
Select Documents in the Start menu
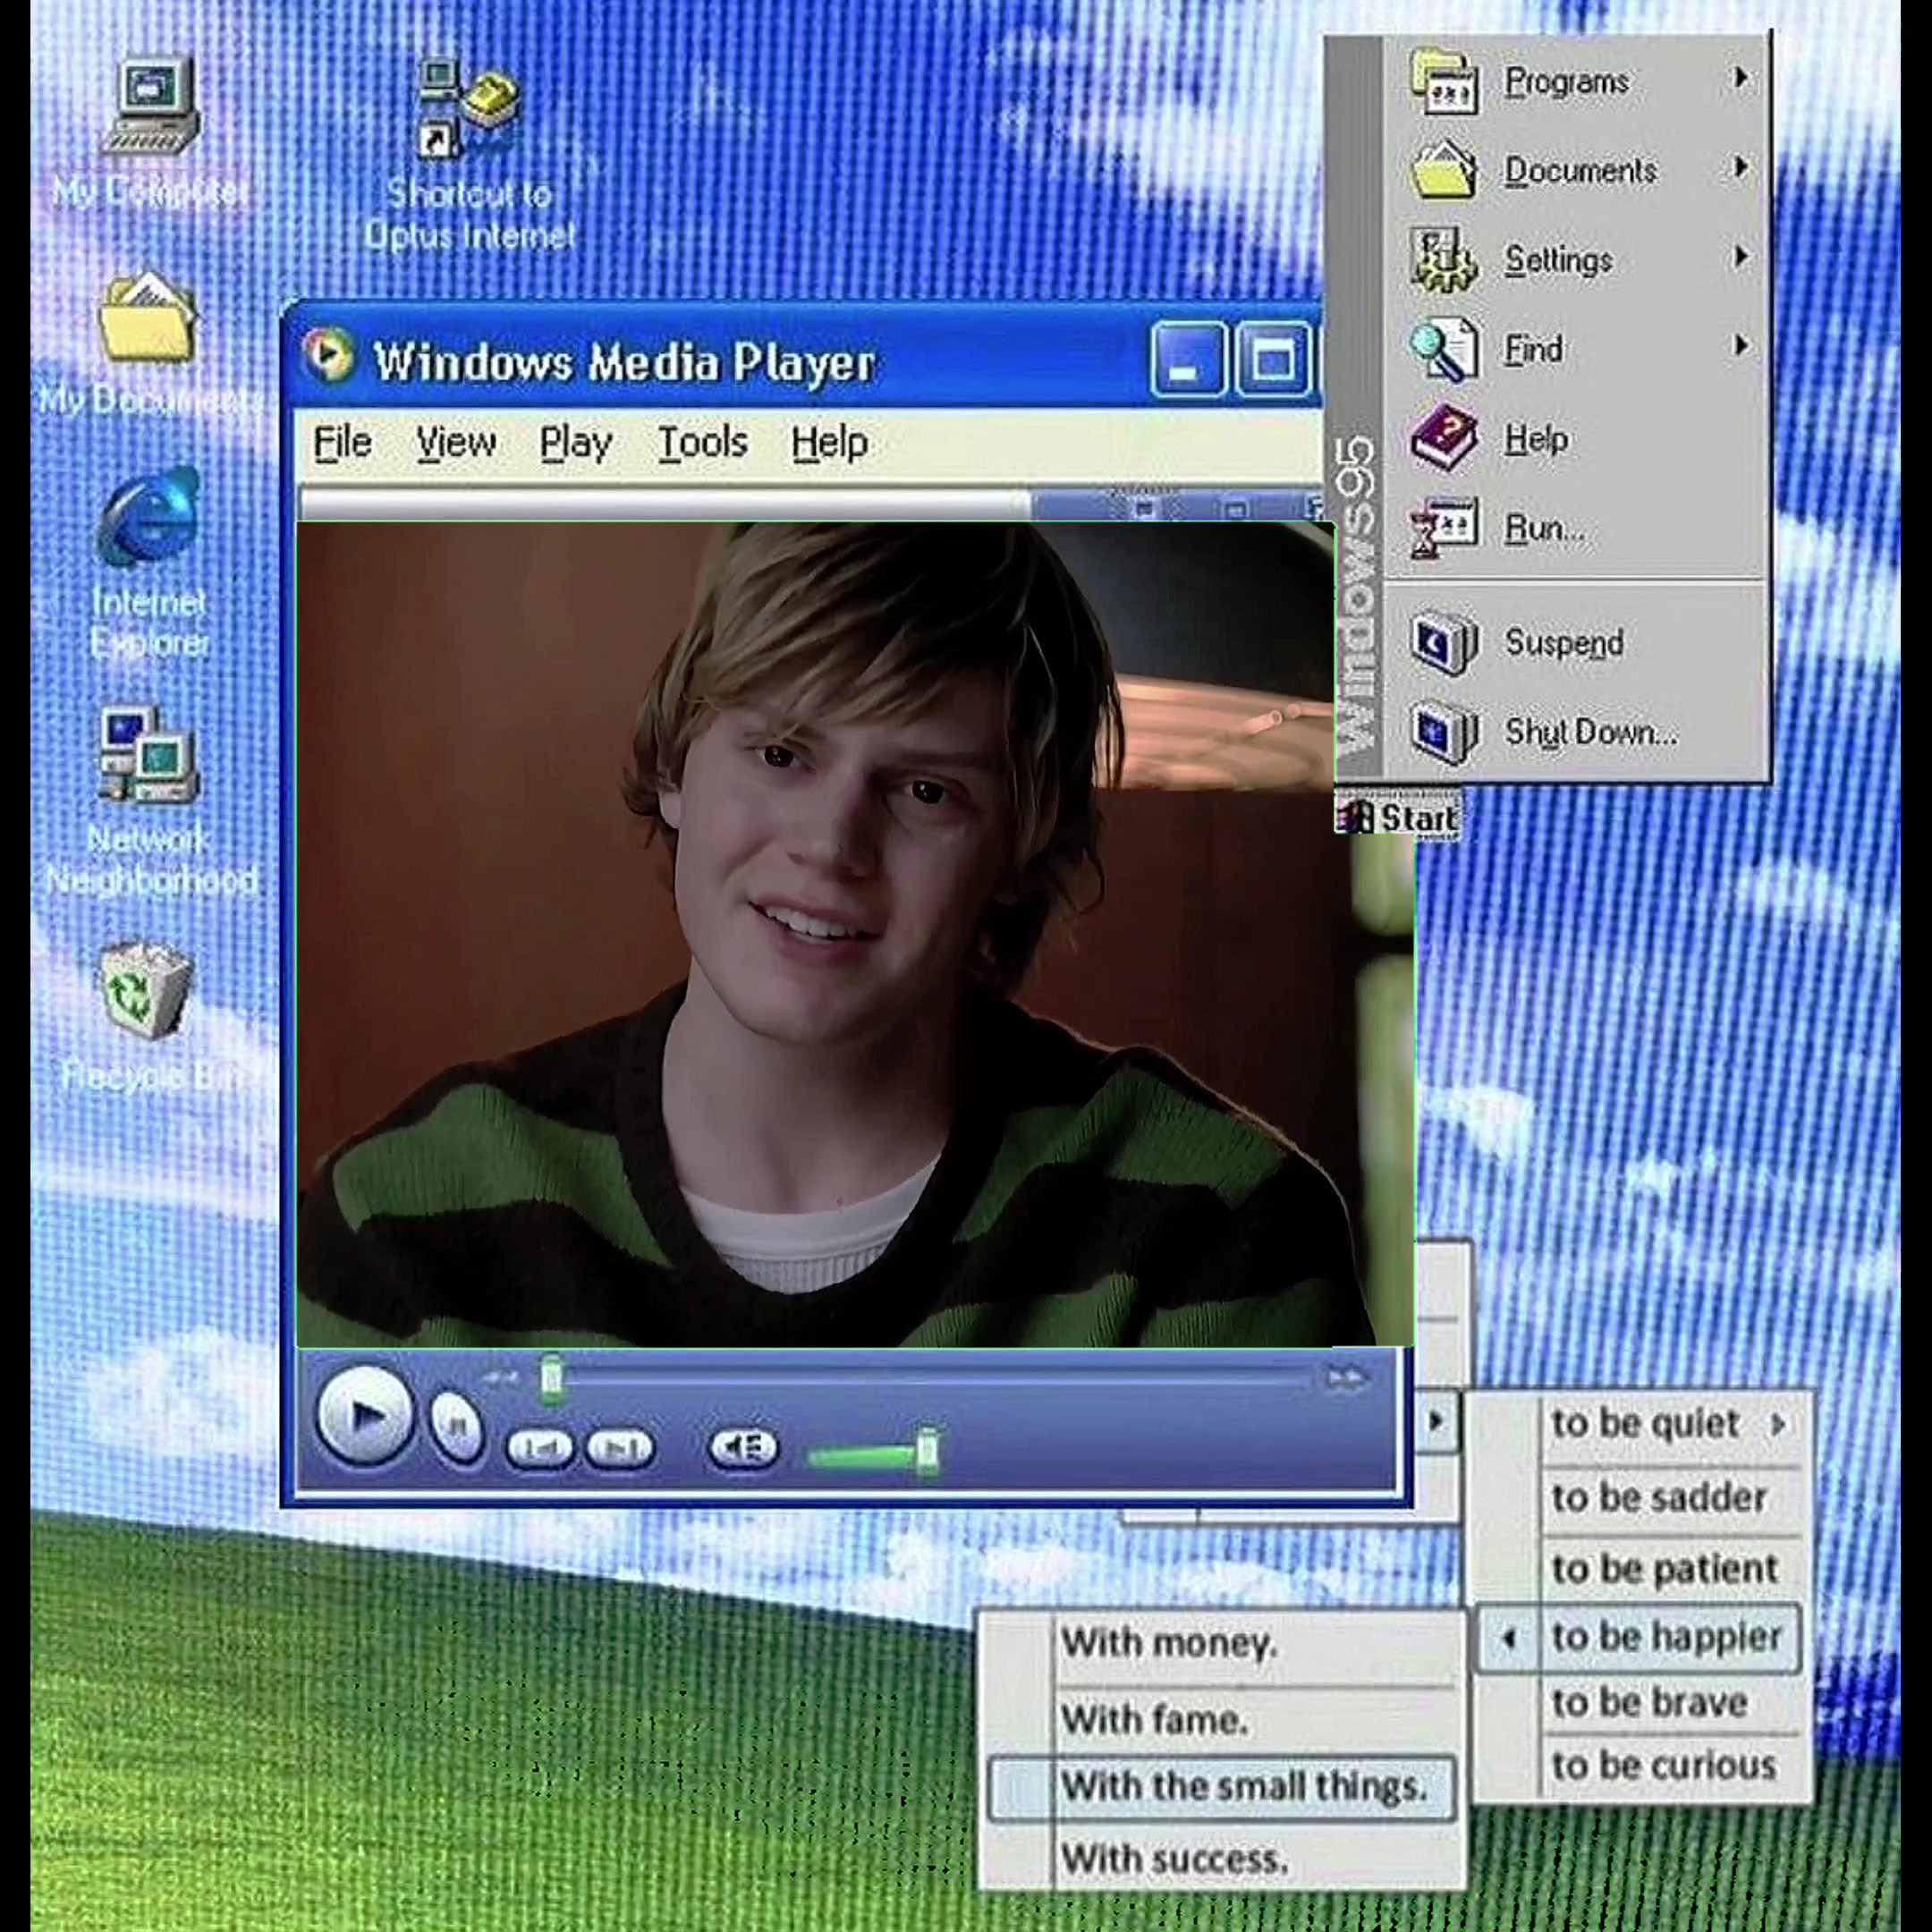(x=1581, y=171)
